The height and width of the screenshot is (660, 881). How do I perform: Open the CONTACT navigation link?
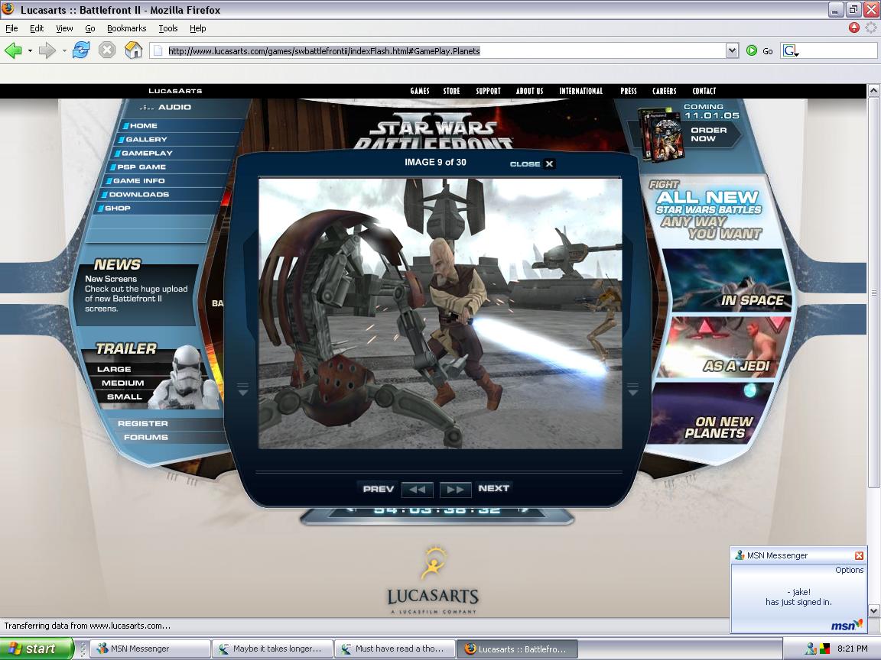click(704, 91)
